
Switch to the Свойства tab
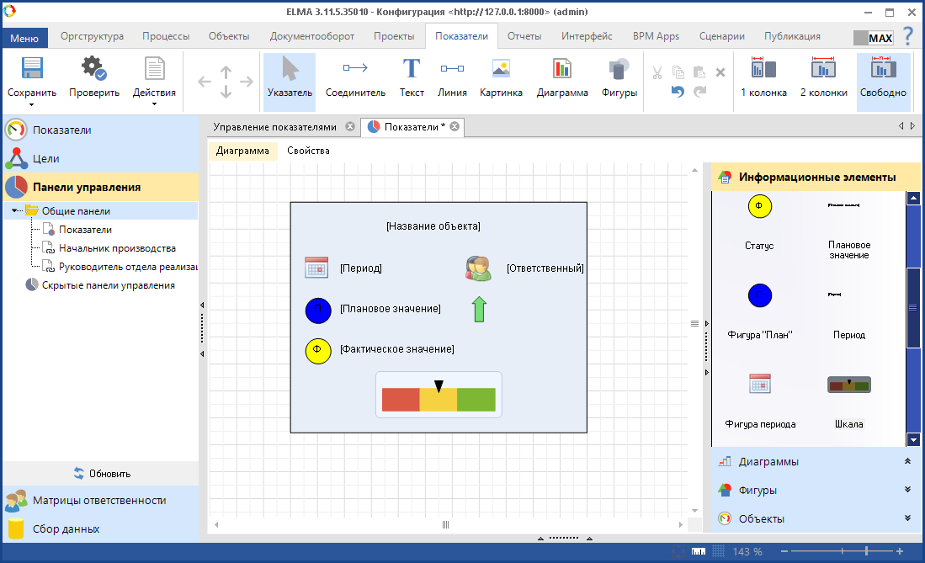(308, 151)
